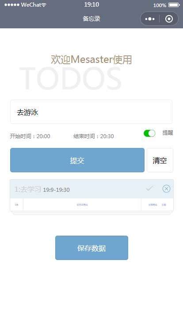
Task: Open the mini program three-dots menu
Action: (x=150, y=19)
